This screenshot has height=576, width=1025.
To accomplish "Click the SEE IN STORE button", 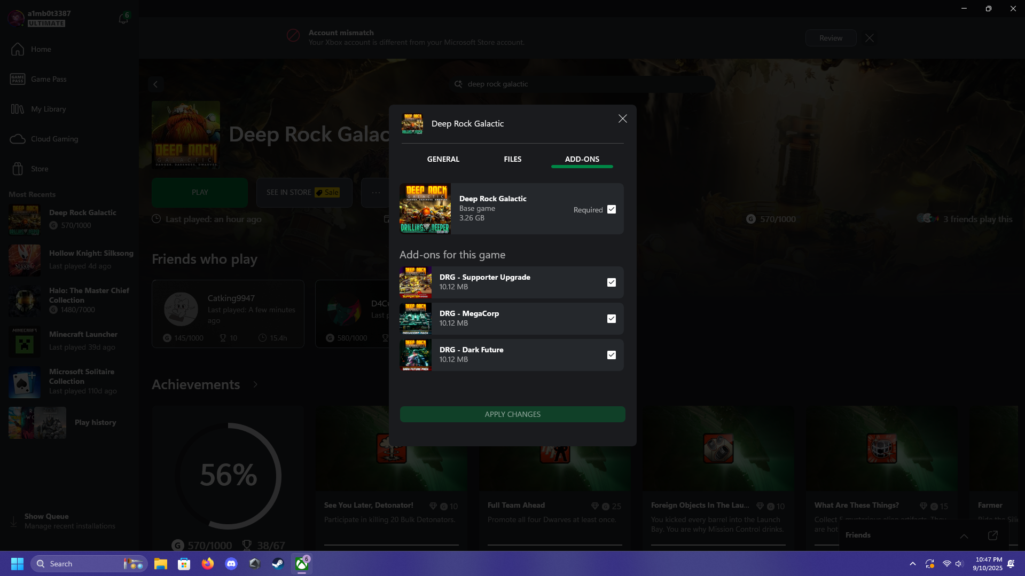I will 304,192.
